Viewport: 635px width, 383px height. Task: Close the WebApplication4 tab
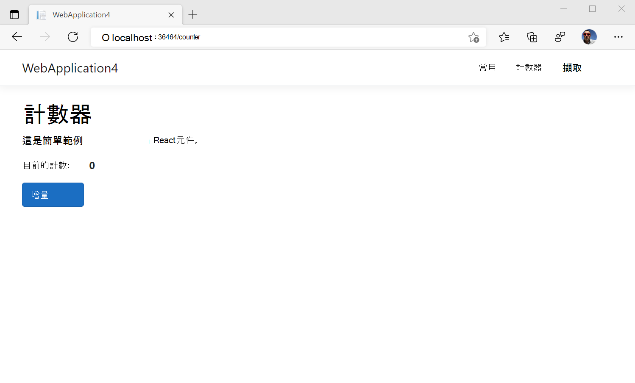[x=171, y=14]
